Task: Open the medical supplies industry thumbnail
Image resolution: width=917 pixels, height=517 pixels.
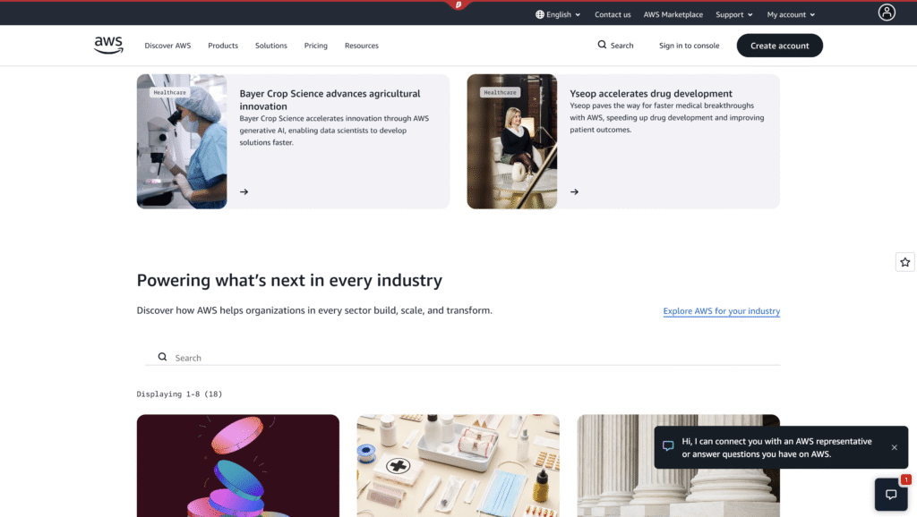Action: pos(458,466)
